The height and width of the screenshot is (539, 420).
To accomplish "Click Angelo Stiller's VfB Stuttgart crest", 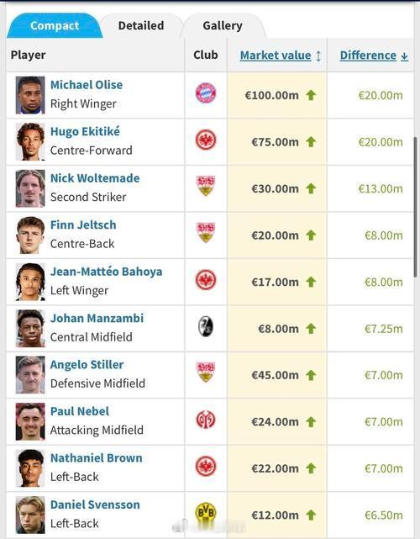I will coord(205,373).
